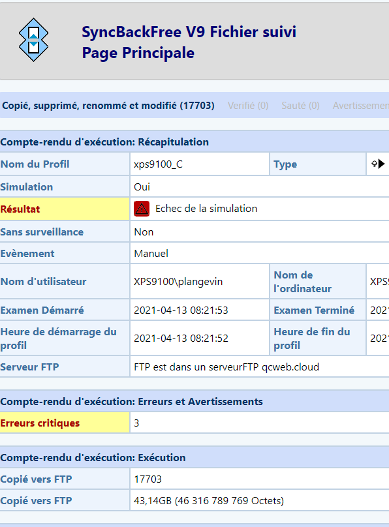Click the SyncBackFree logo icon
The height and width of the screenshot is (527, 389).
(x=33, y=40)
